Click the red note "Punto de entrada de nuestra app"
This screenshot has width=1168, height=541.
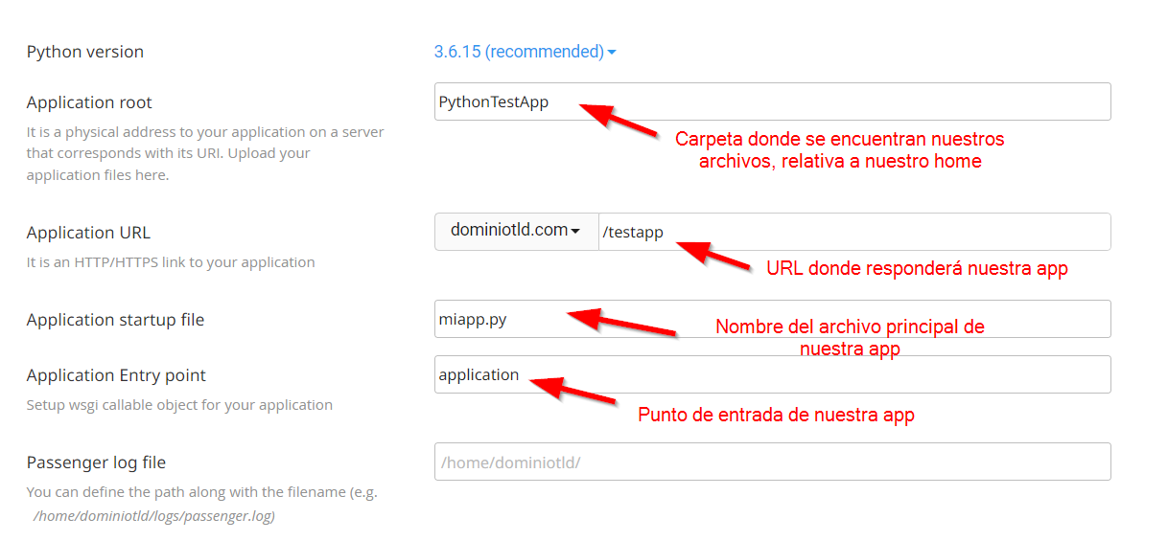click(x=776, y=416)
